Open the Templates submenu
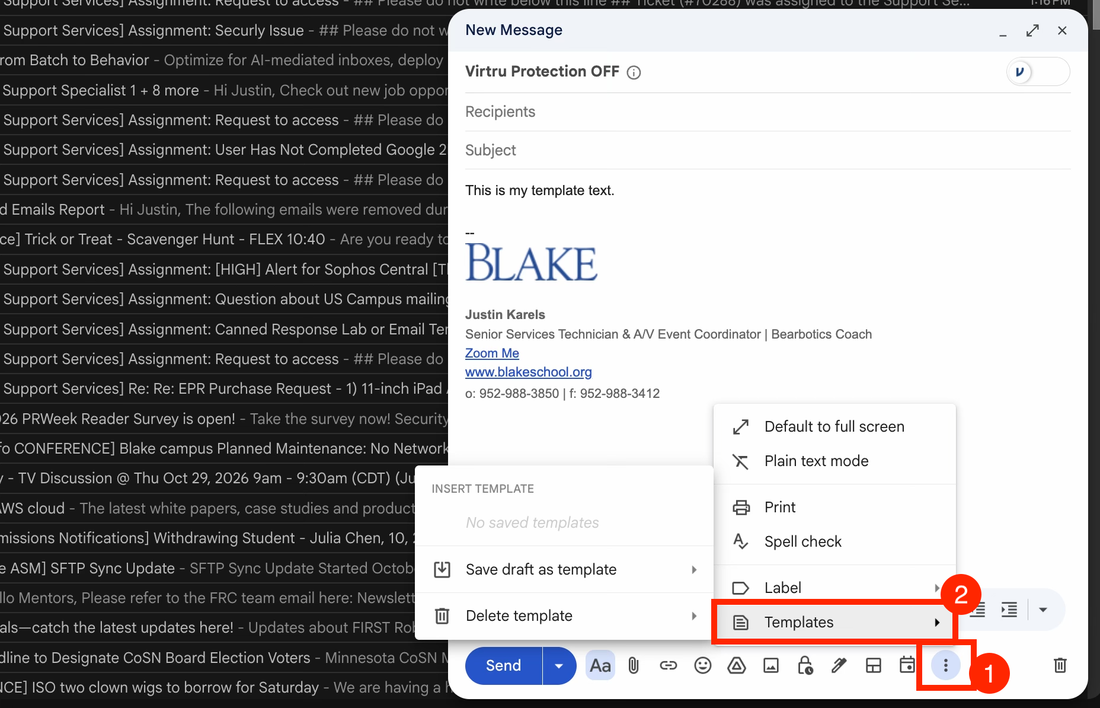 click(x=833, y=622)
